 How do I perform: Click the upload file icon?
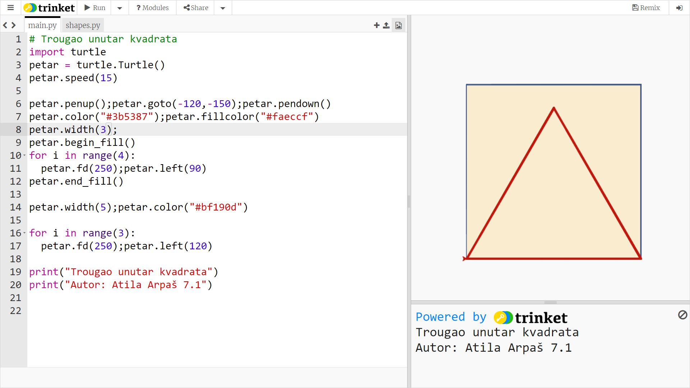(386, 25)
